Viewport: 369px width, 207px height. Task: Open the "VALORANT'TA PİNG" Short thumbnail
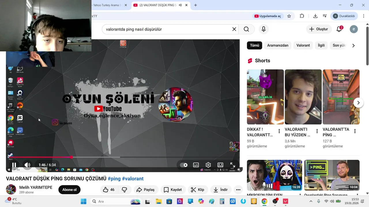341,97
